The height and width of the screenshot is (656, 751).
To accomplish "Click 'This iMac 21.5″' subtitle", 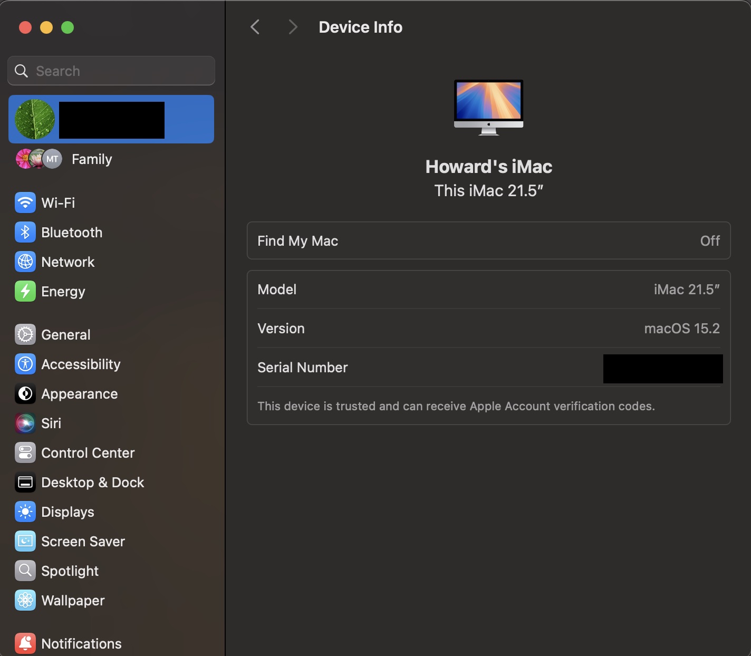I will 489,190.
